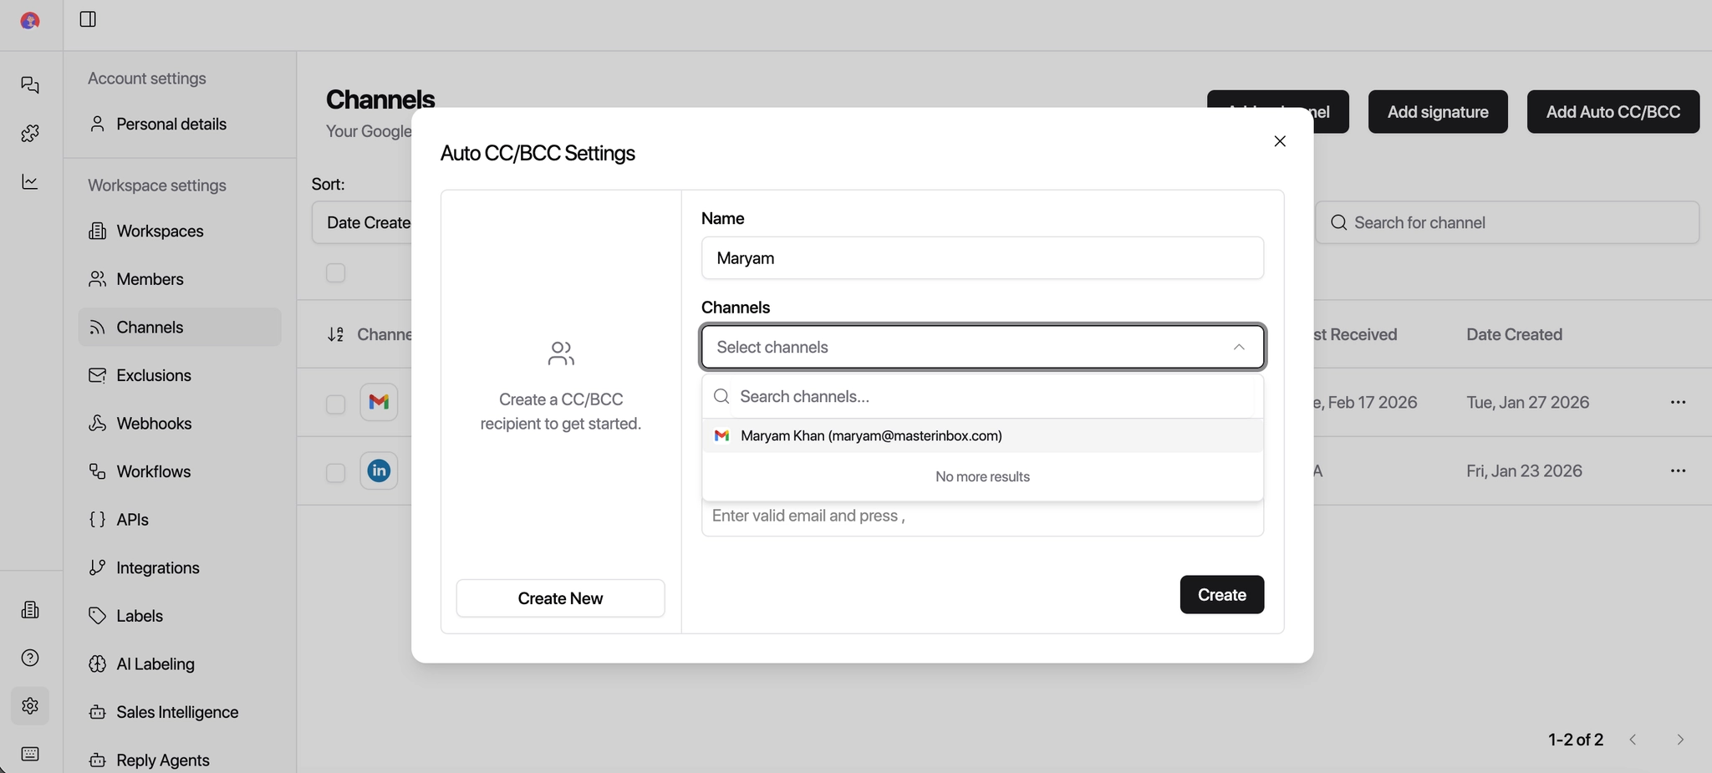
Task: Click the puzzle piece integrations icon
Action: 30,134
